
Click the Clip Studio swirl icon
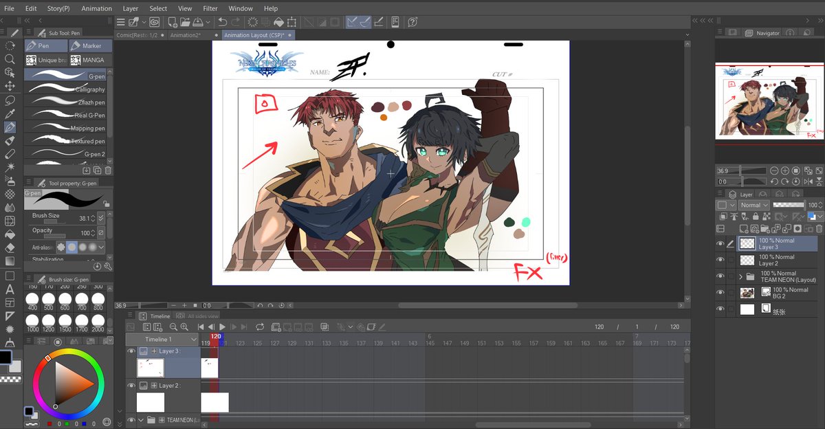point(155,22)
